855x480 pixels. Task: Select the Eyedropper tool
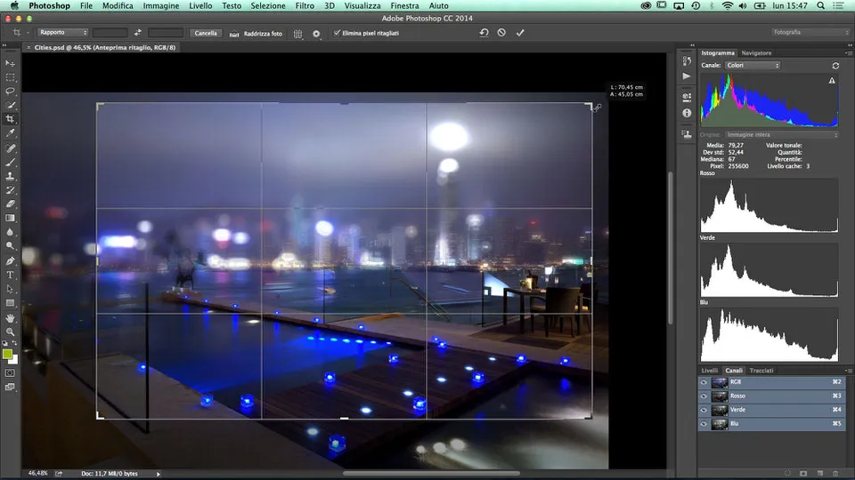click(11, 132)
